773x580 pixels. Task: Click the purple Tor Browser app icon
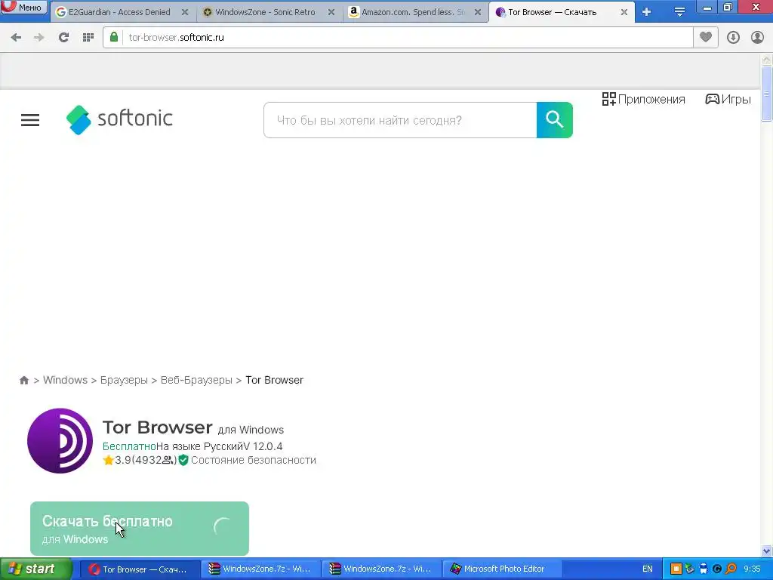pos(60,440)
